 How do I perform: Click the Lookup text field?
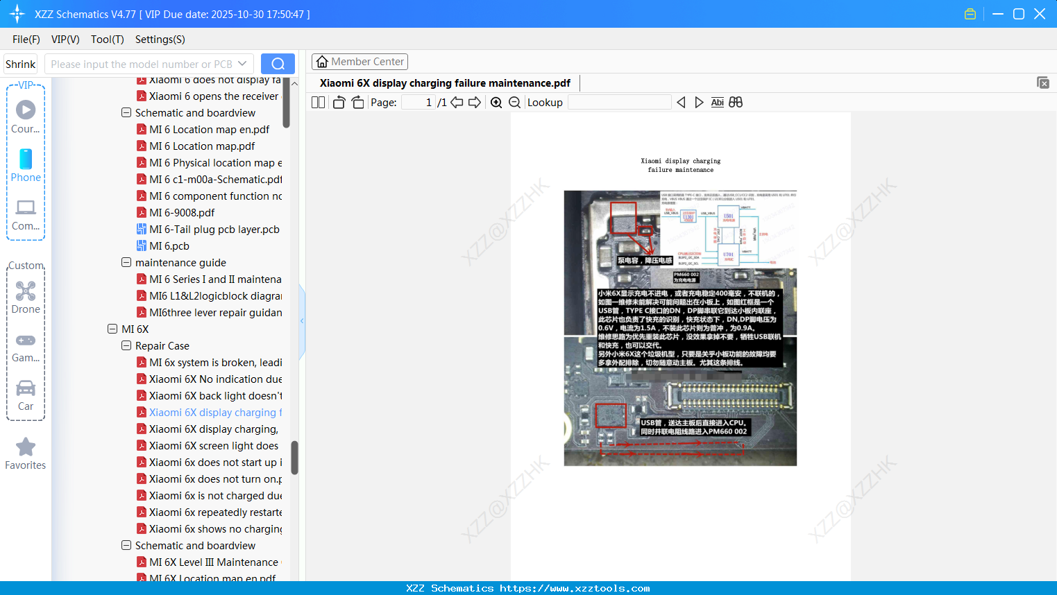619,103
